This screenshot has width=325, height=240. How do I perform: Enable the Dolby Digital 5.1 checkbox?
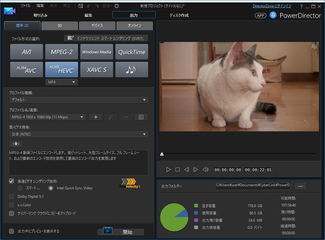click(11, 197)
